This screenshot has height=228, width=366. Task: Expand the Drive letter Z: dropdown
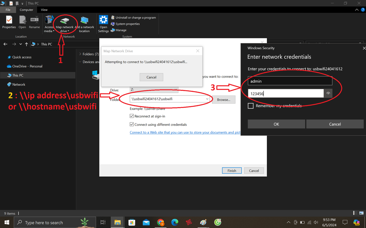coord(176,90)
